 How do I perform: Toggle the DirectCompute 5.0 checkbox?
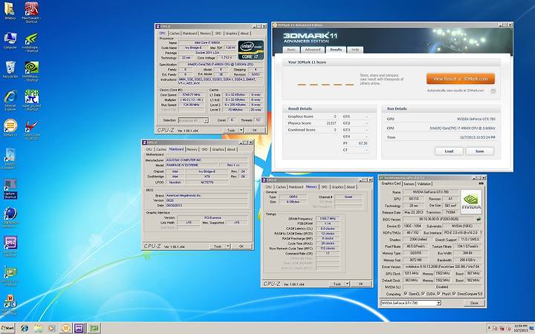(x=454, y=294)
